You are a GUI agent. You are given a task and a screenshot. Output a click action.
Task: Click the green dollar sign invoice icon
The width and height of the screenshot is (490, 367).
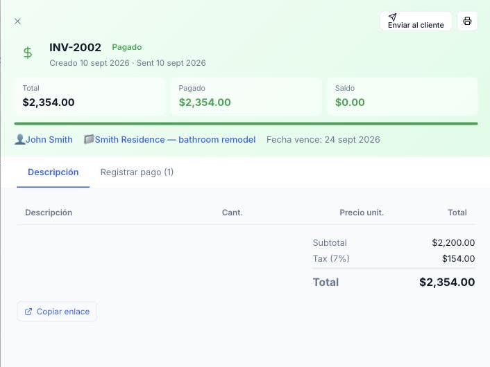click(x=28, y=53)
